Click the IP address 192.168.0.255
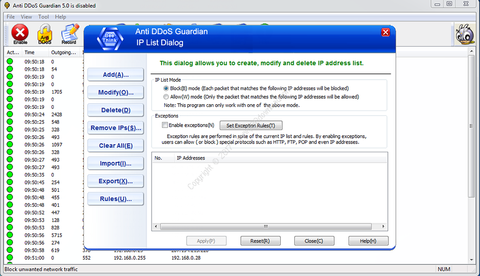This screenshot has height=276, width=480. [130, 258]
